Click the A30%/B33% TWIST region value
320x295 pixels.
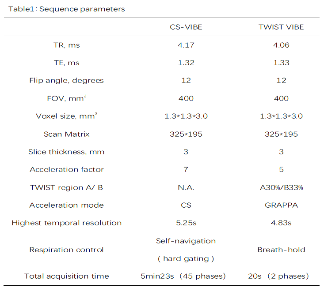coord(281,187)
